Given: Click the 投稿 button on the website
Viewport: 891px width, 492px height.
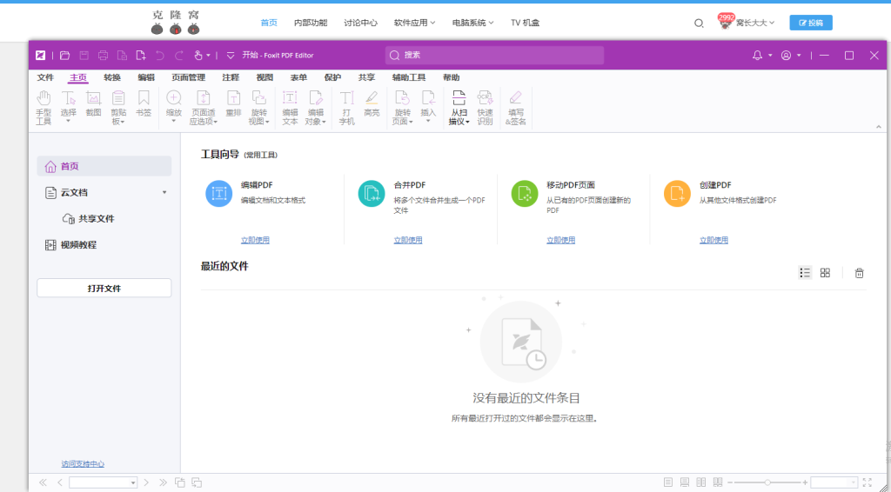Looking at the screenshot, I should (811, 23).
